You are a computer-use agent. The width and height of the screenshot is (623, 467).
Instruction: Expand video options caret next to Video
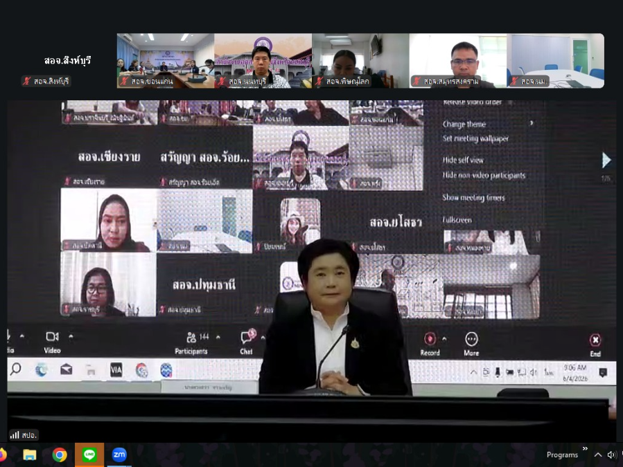pos(71,337)
